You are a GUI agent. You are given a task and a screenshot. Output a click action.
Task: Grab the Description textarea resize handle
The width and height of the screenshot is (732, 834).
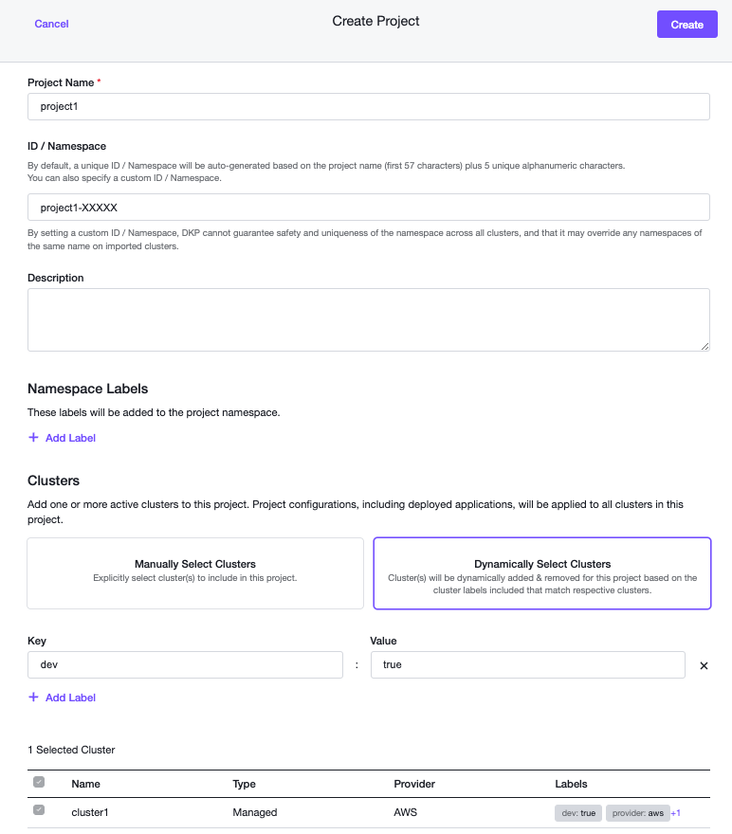pos(705,347)
